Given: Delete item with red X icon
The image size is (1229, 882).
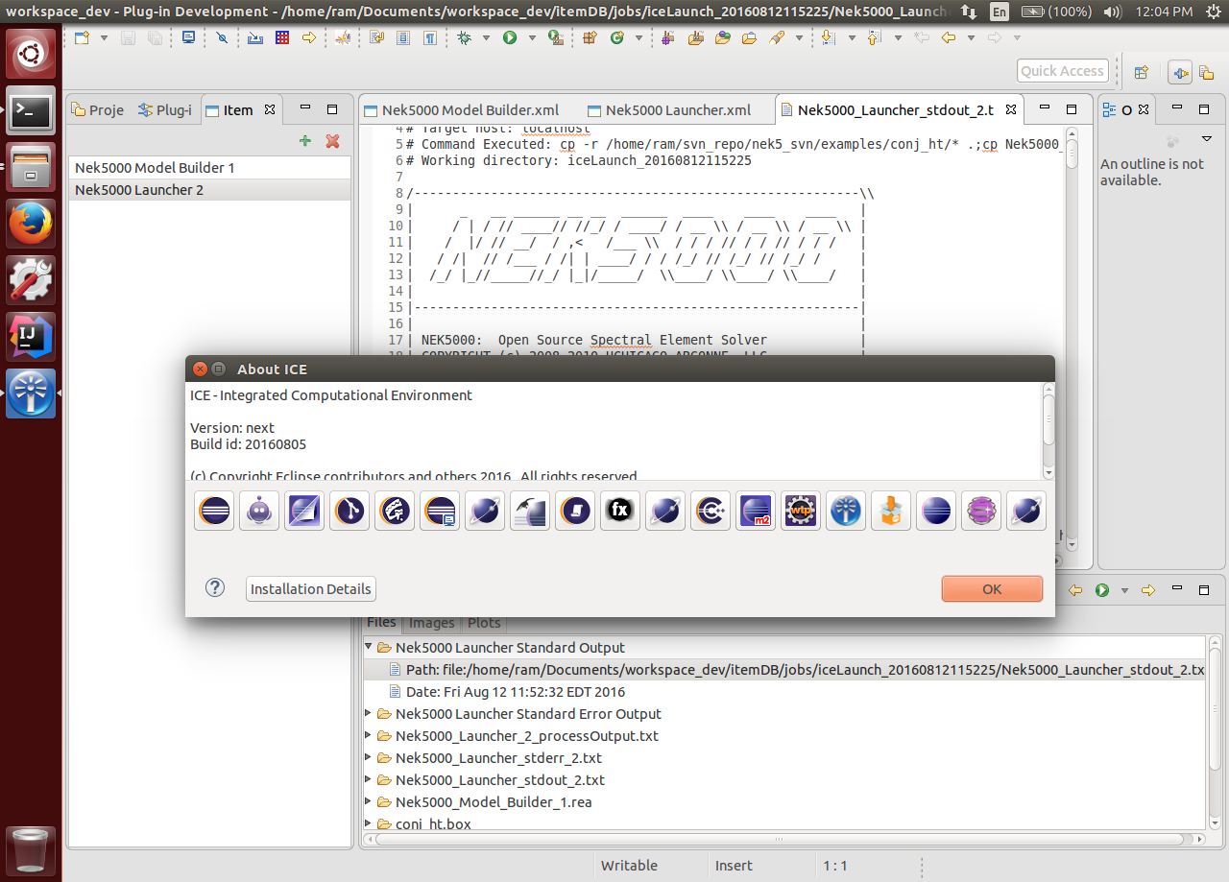Looking at the screenshot, I should [332, 141].
